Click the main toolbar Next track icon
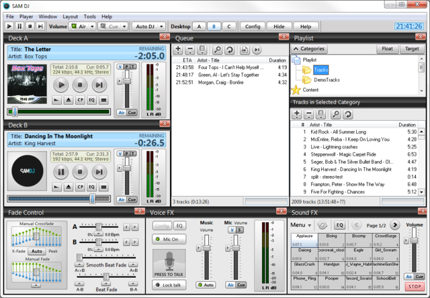Image resolution: width=430 pixels, height=298 pixels. coord(40,26)
